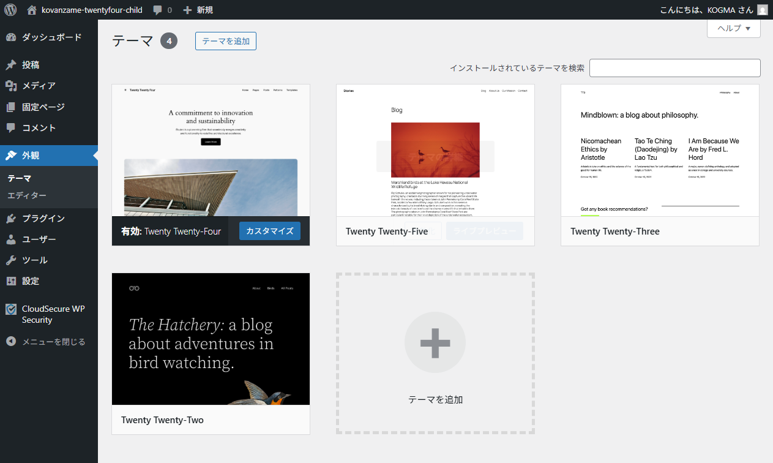This screenshot has width=773, height=463.
Task: Click the plus 新規 icon in admin bar
Action: coord(187,10)
